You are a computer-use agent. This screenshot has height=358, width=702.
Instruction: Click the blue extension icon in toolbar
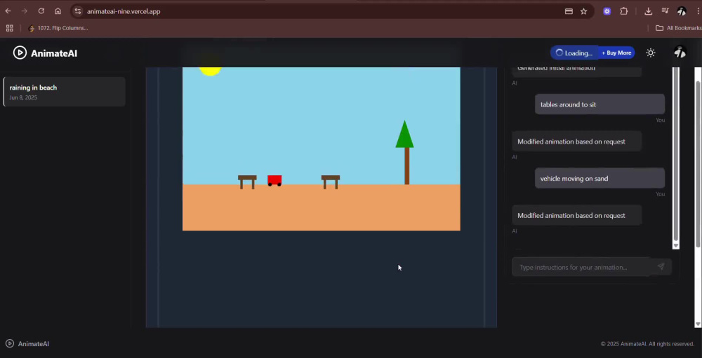tap(607, 11)
